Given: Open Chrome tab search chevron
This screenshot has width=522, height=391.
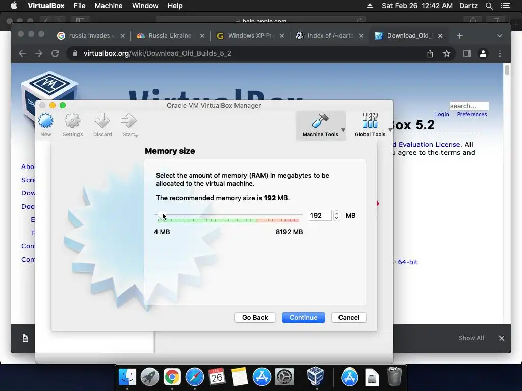Looking at the screenshot, I should click(500, 36).
